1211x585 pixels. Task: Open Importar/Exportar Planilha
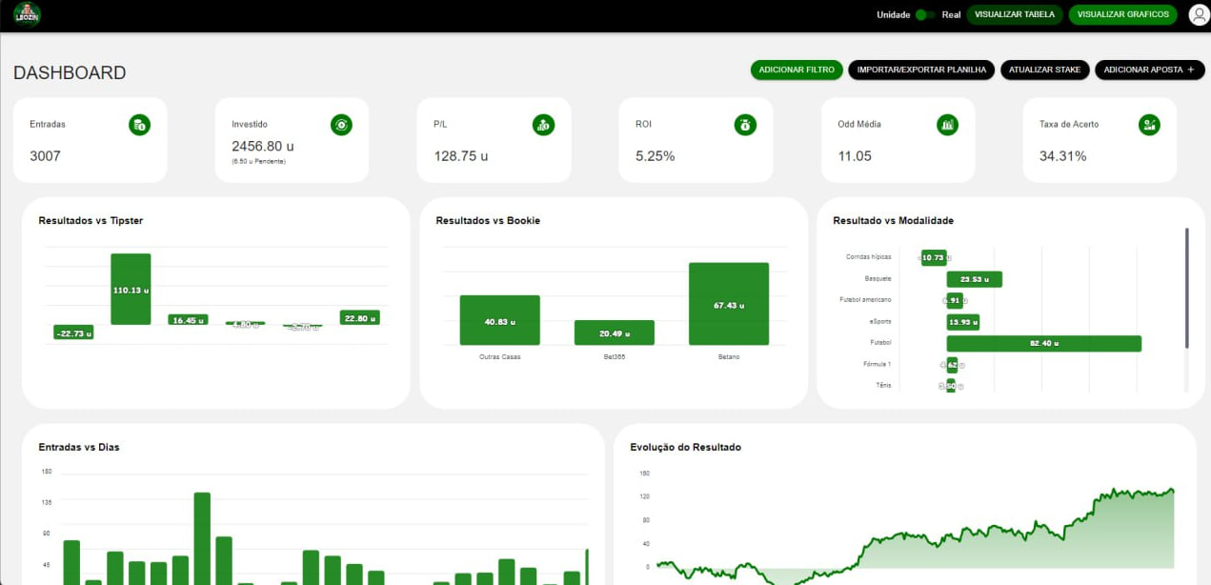[921, 70]
